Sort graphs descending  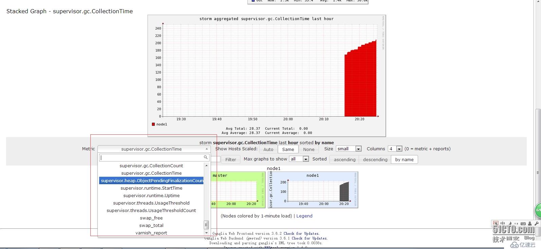tap(375, 159)
